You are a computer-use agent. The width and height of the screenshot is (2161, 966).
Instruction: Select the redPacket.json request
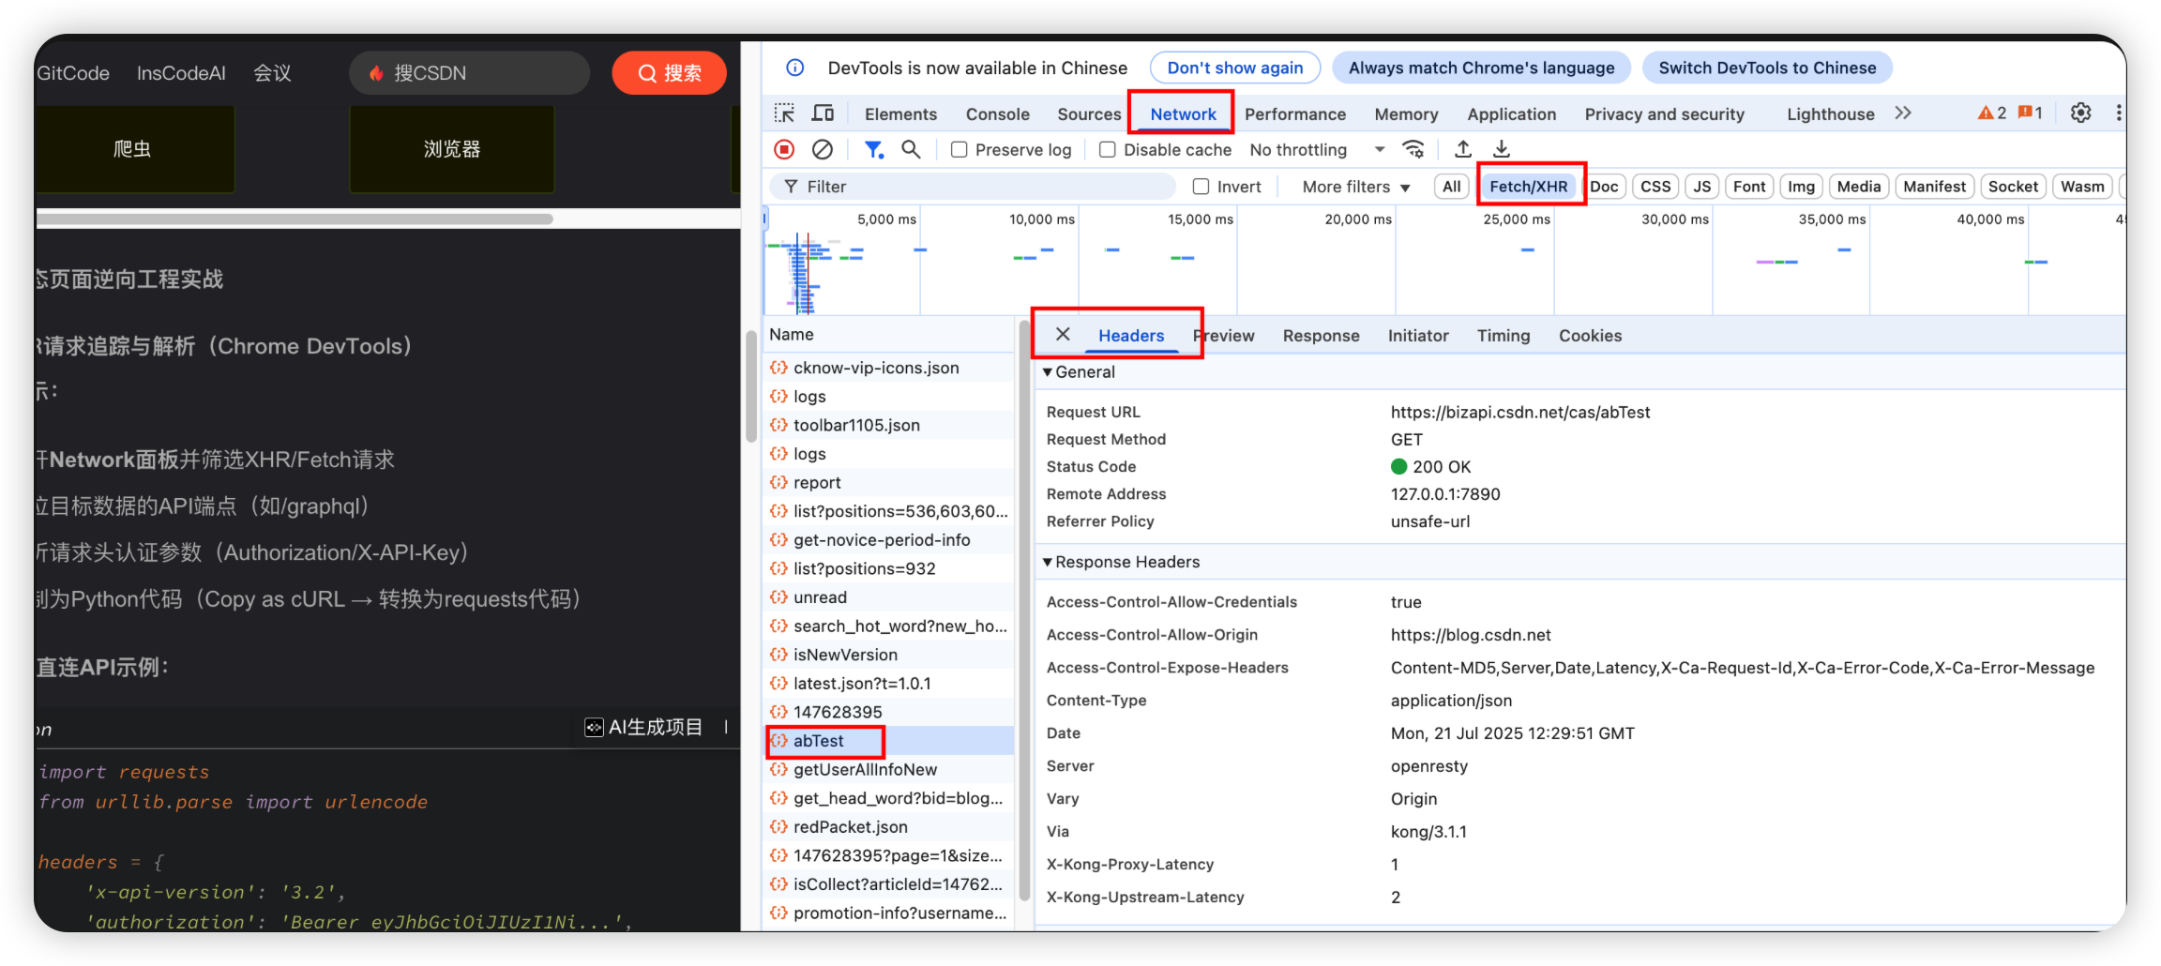[889, 827]
